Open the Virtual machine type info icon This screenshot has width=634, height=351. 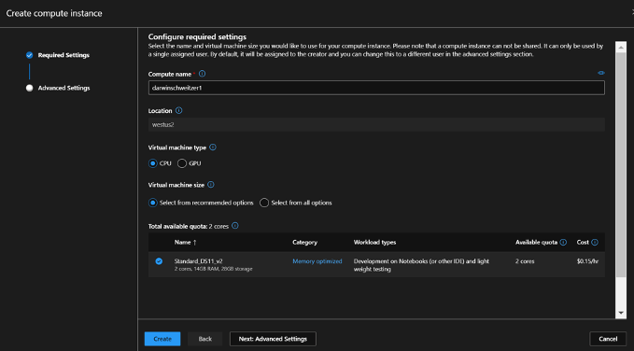tap(213, 147)
